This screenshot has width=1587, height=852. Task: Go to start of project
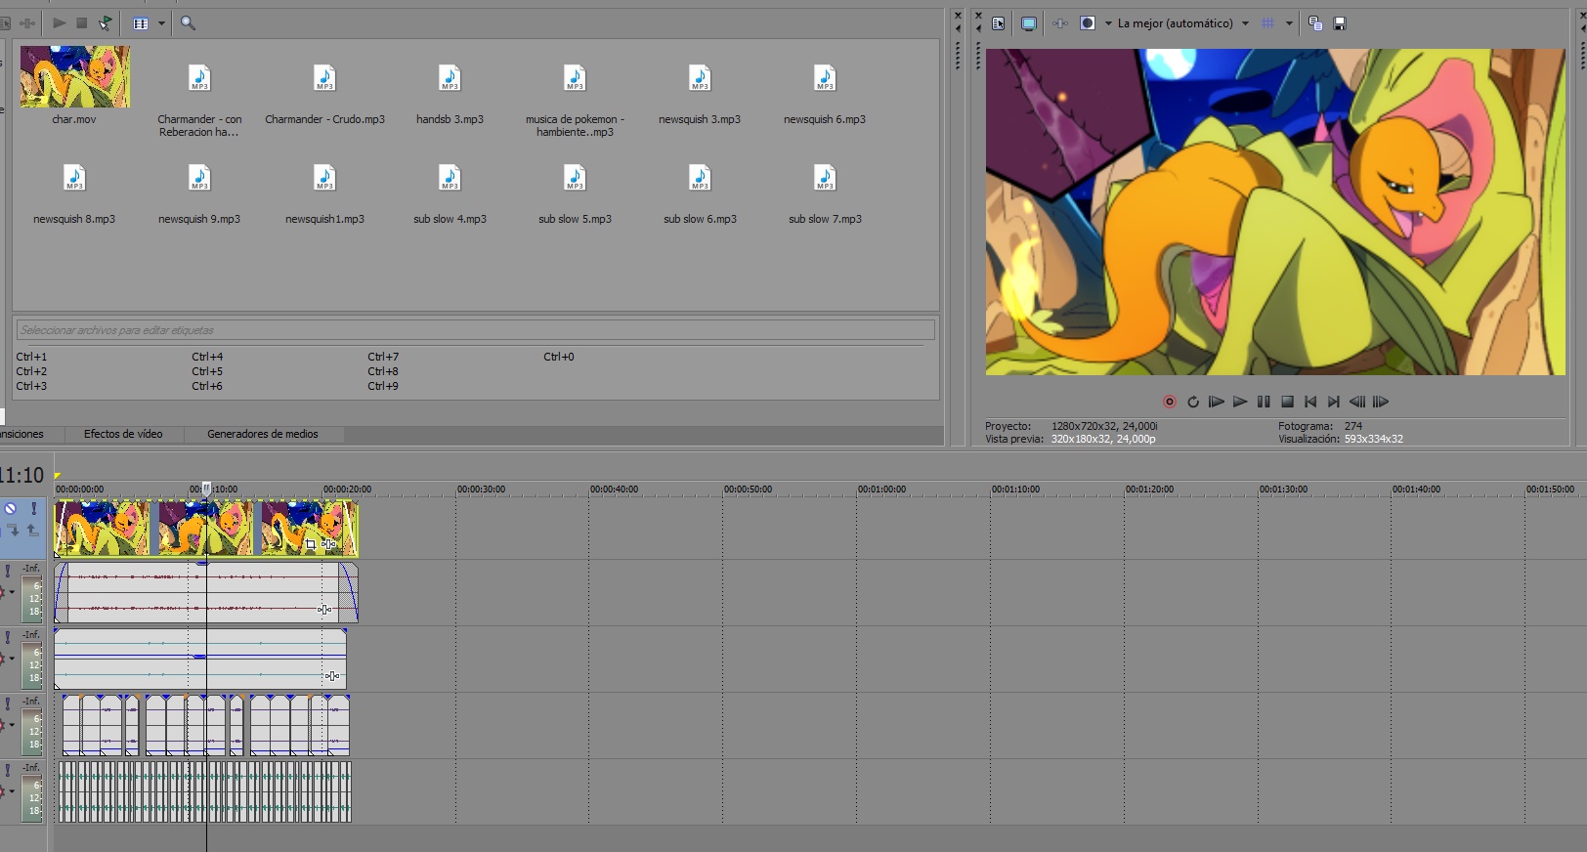coord(1310,402)
